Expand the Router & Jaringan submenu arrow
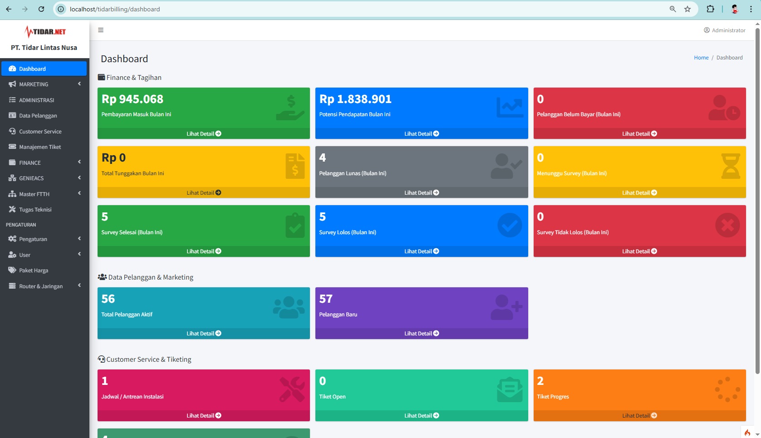761x438 pixels. [x=79, y=285]
